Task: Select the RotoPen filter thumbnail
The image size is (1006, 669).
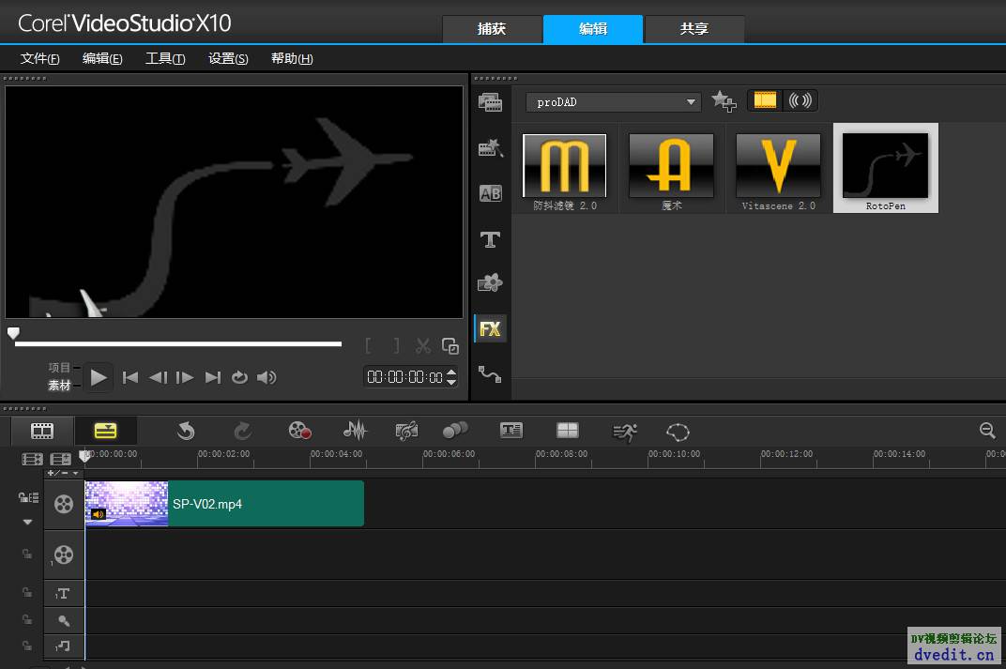Action: (885, 168)
